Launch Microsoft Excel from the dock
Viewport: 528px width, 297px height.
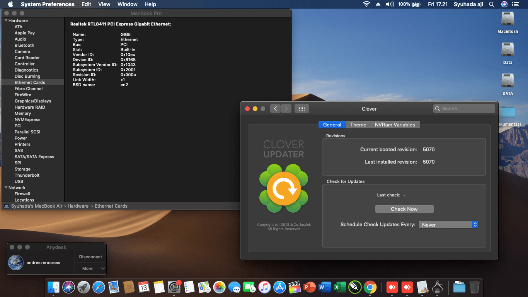(339, 287)
